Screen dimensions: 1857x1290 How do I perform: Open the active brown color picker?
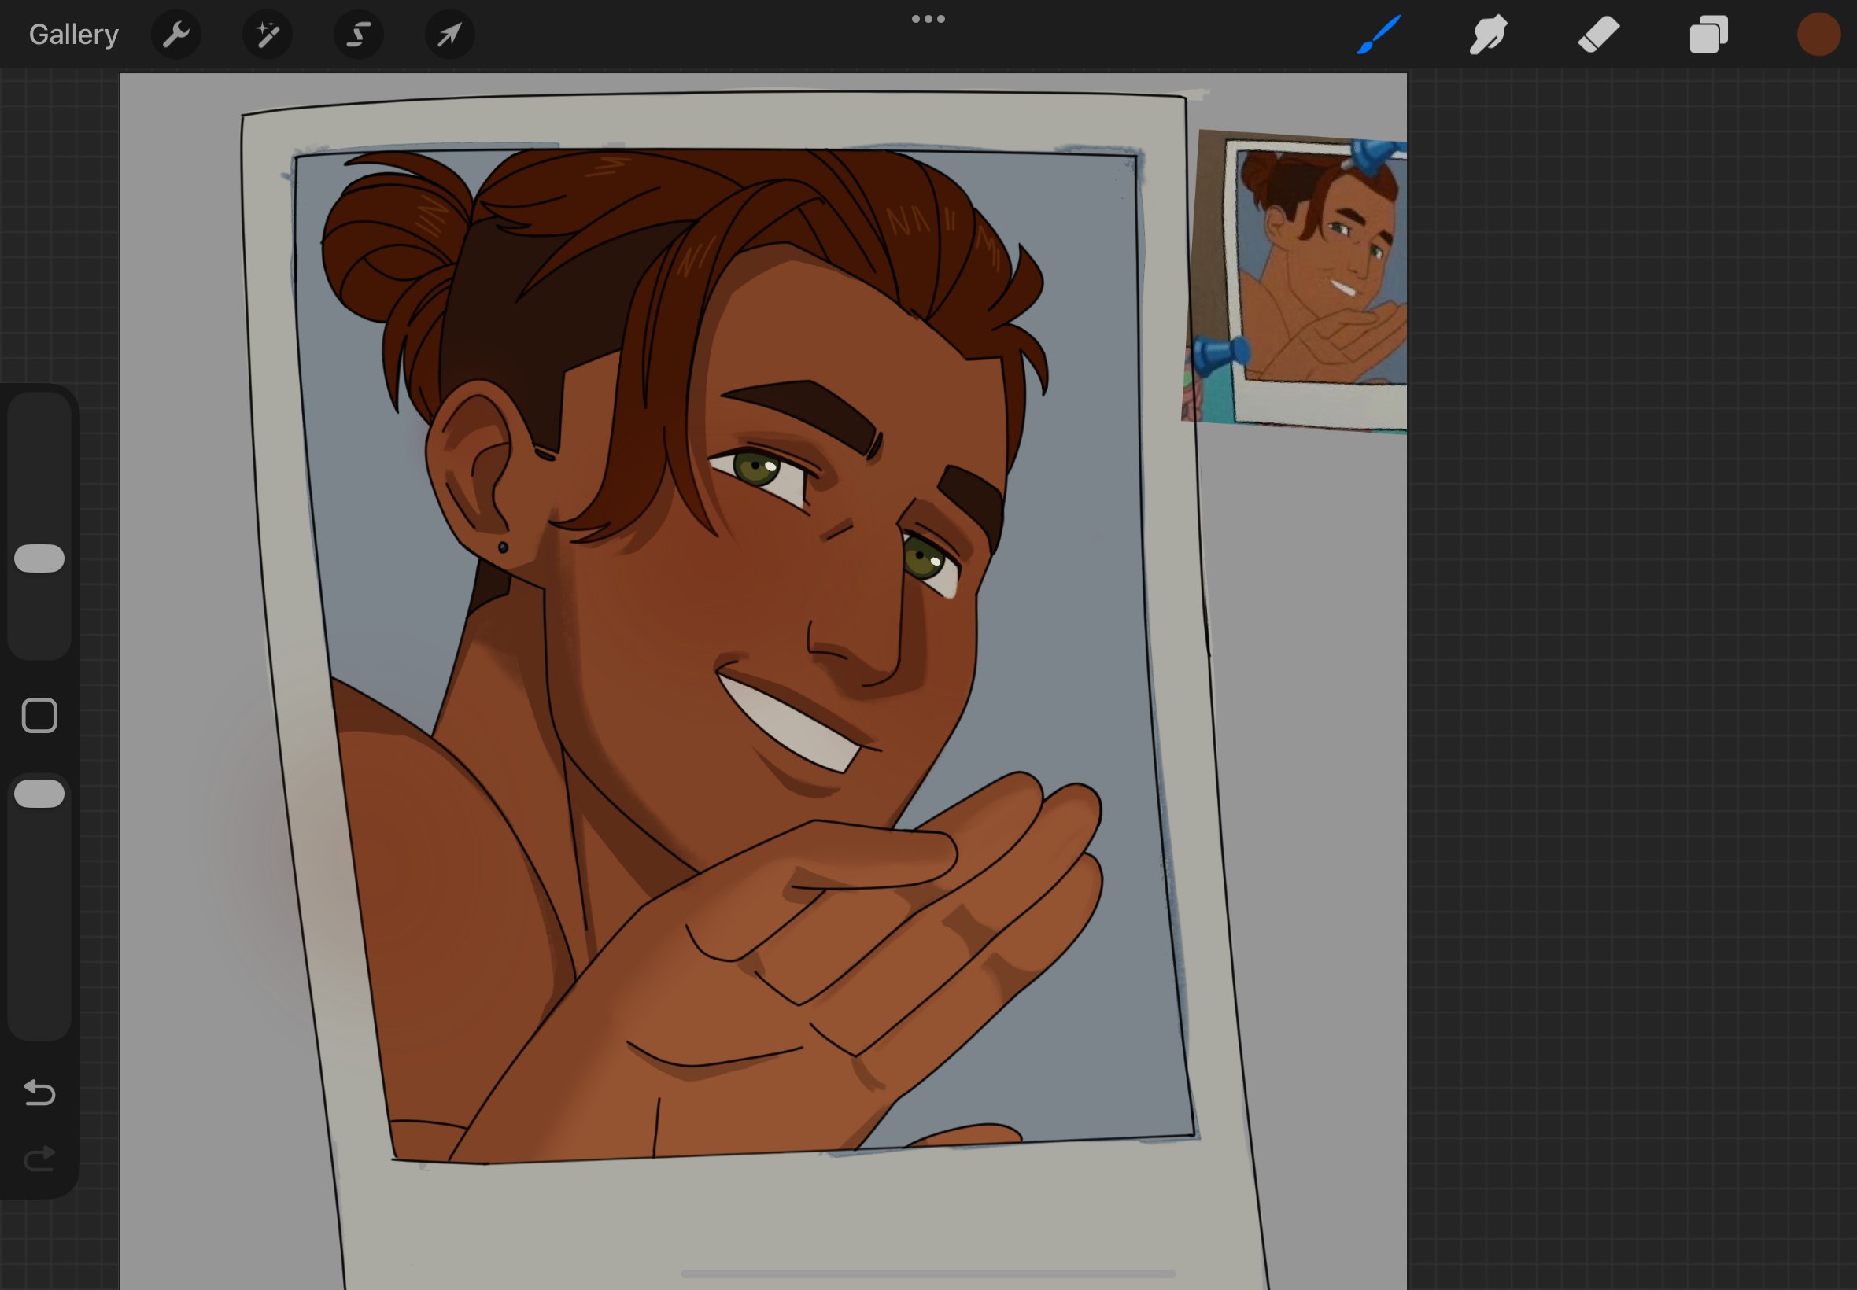(1818, 35)
